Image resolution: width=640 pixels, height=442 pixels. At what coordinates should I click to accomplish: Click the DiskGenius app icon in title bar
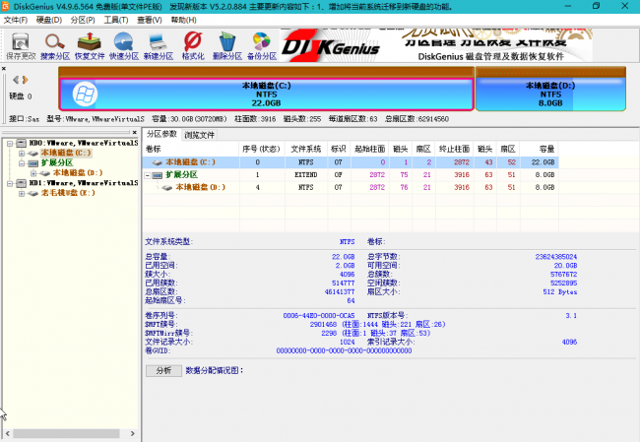pyautogui.click(x=5, y=6)
